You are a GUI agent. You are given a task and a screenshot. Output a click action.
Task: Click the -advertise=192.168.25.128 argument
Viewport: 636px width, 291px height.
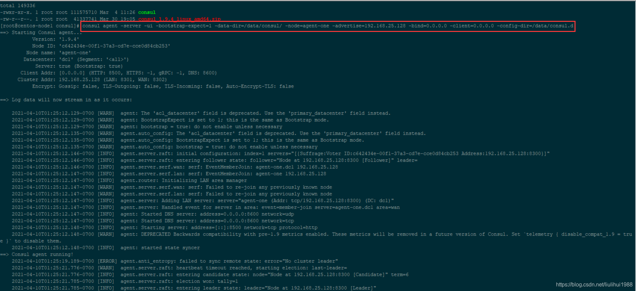coord(369,26)
